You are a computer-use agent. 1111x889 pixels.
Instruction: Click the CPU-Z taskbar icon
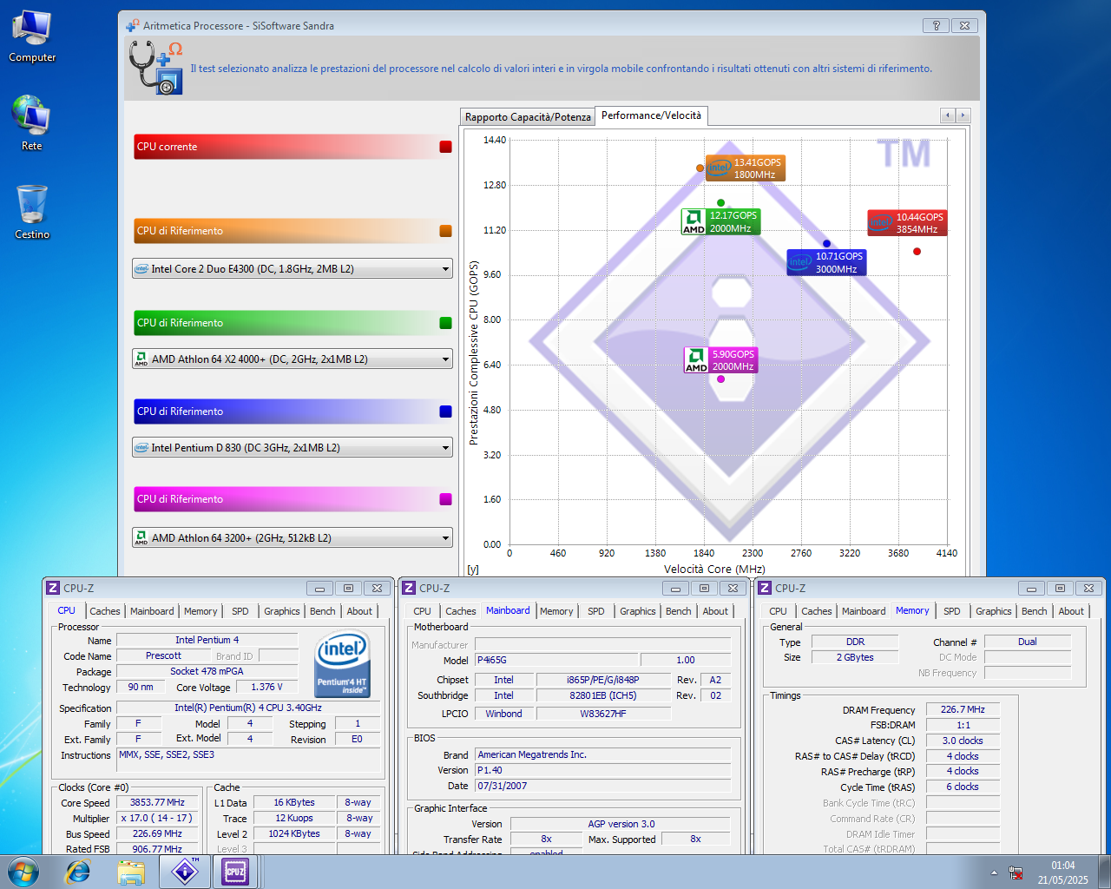pos(235,872)
